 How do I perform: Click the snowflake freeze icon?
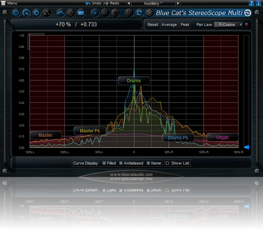click(x=150, y=13)
